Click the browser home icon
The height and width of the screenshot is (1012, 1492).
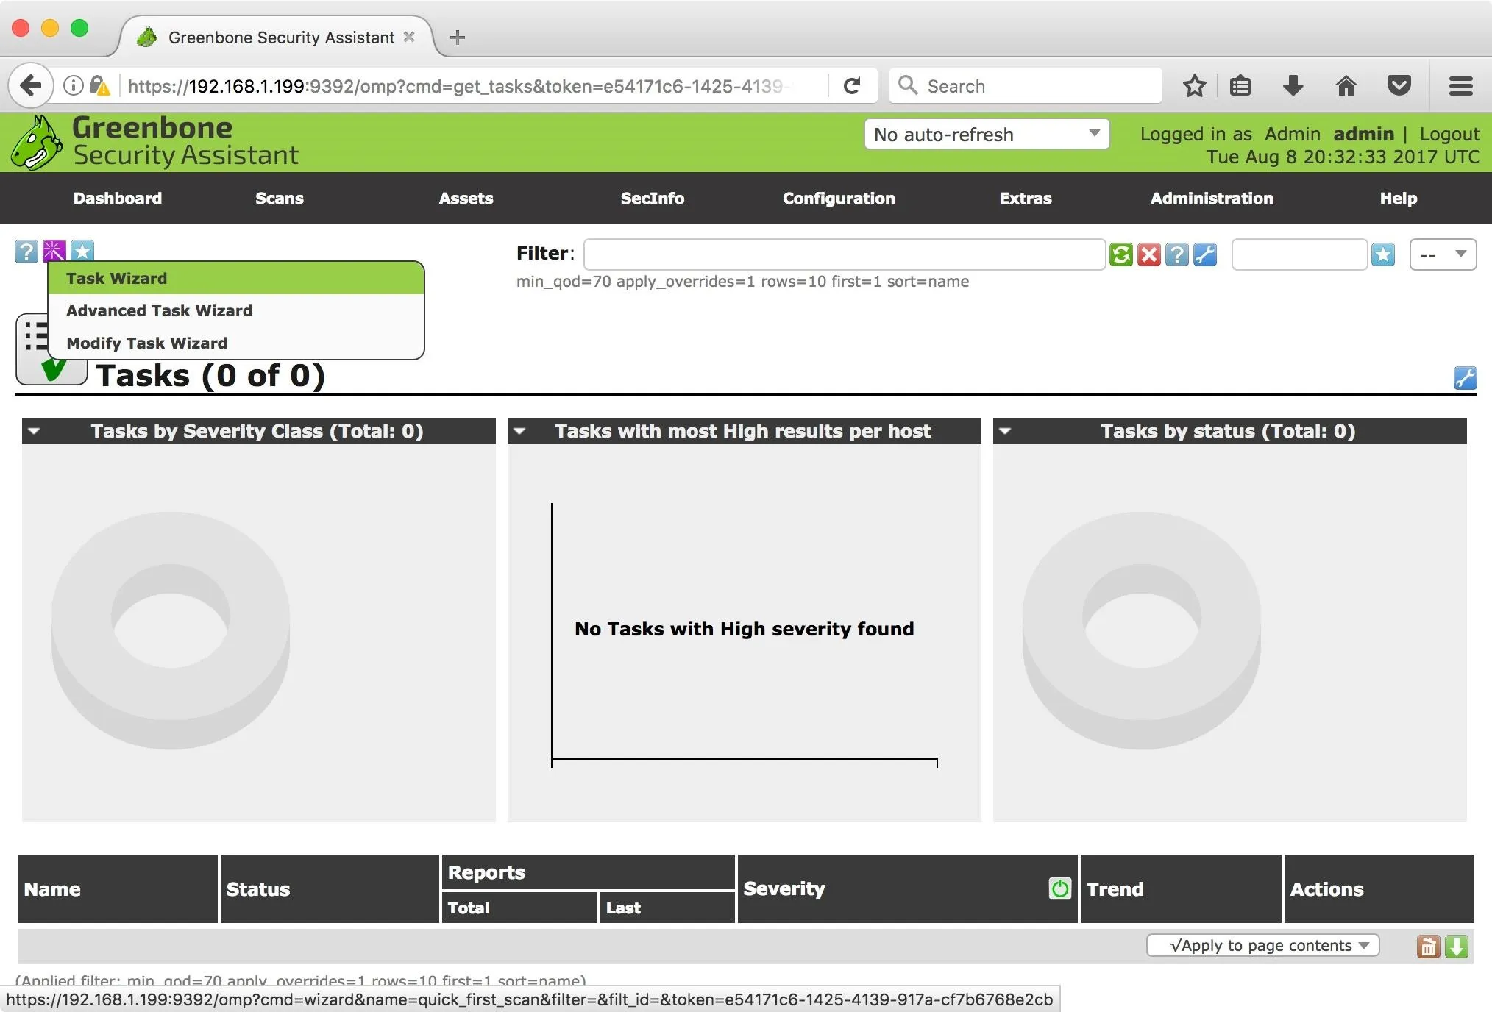(1346, 86)
